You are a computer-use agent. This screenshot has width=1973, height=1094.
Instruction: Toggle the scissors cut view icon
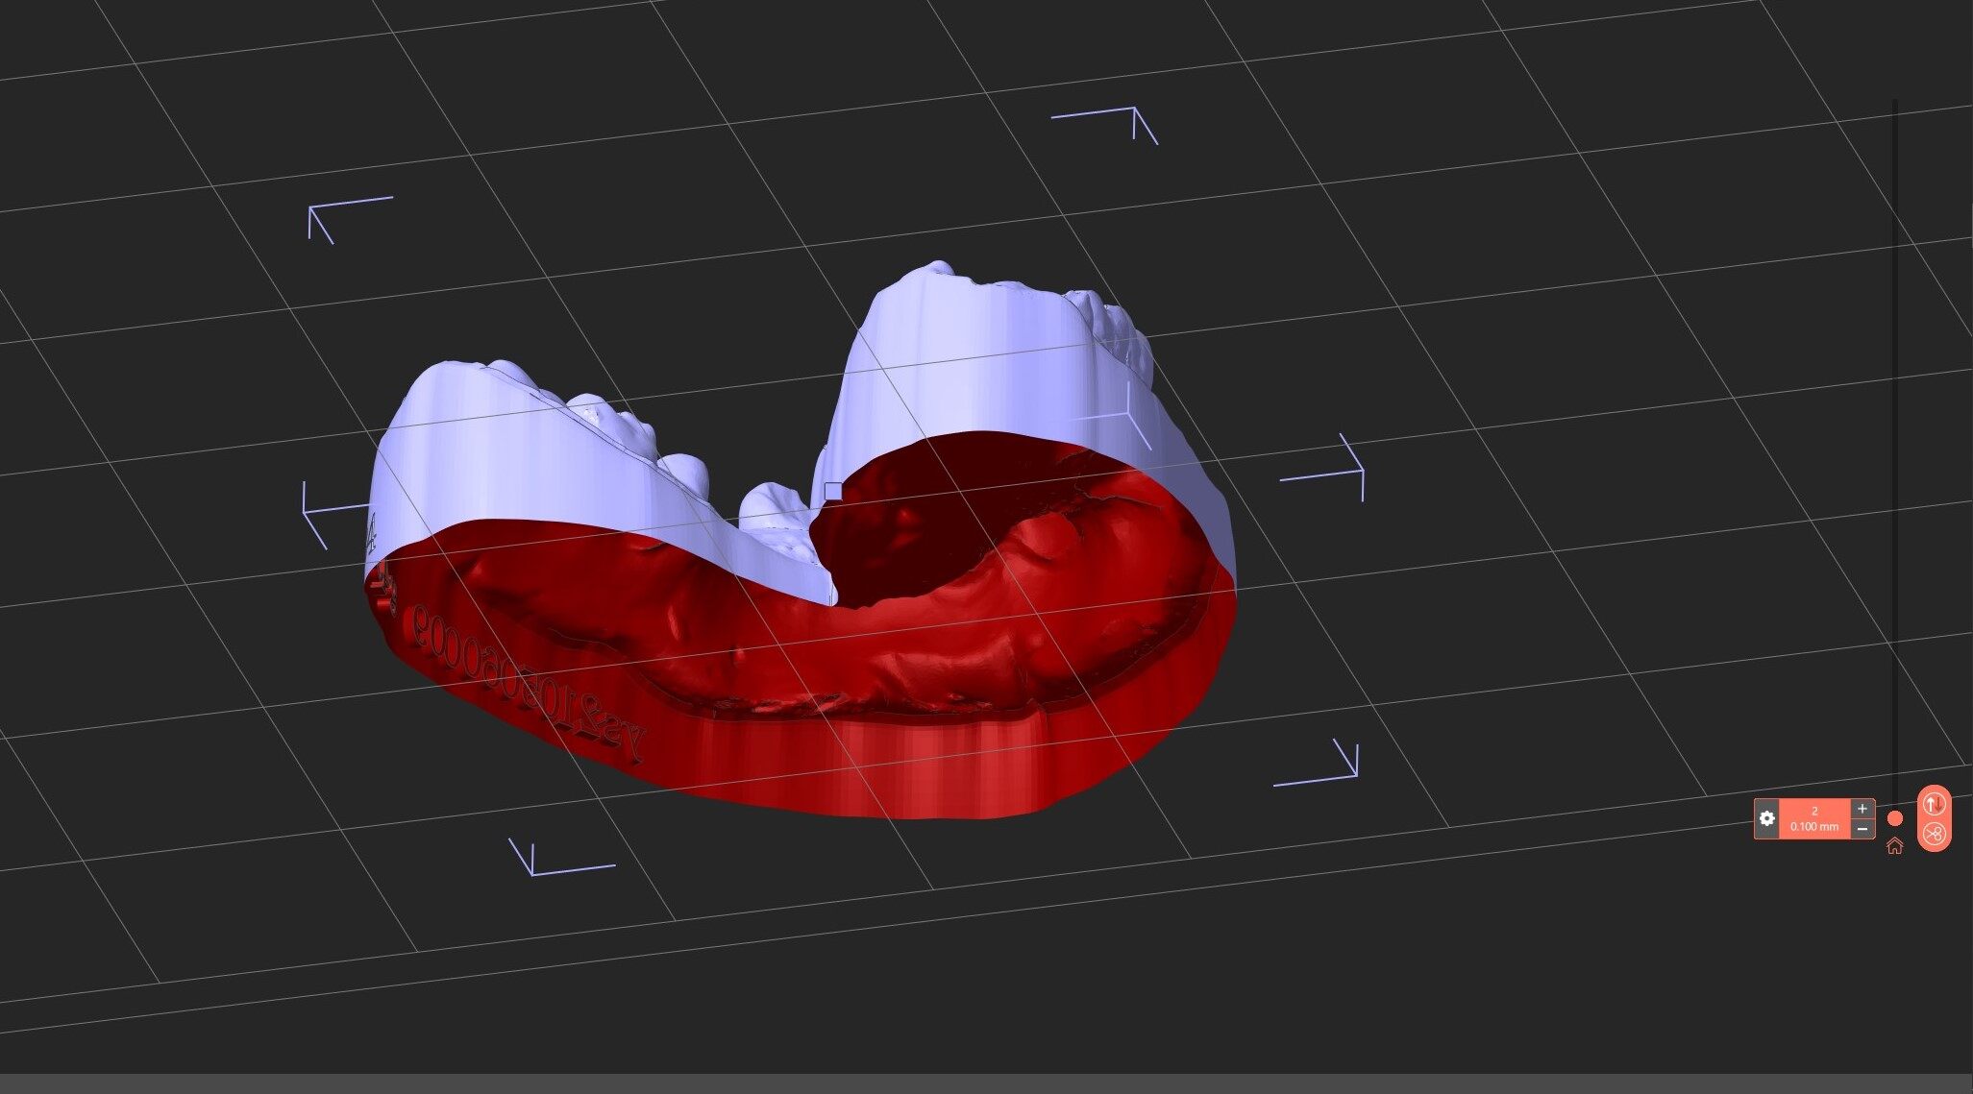1934,834
